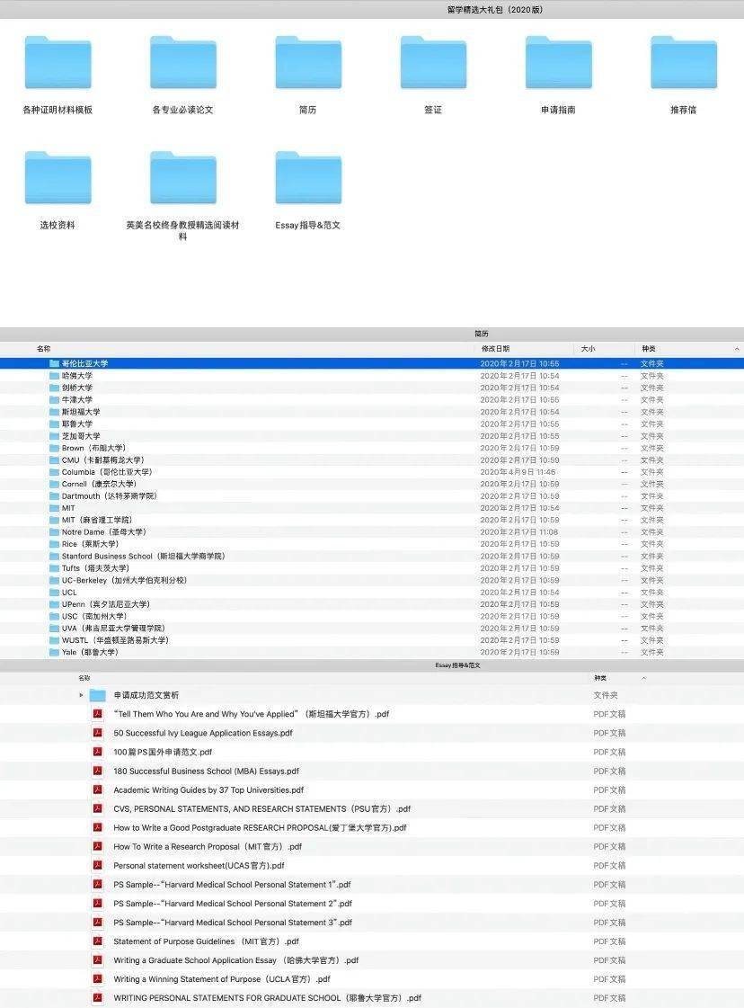
Task: Click PDF icon of Harvard Medical Personal Statement 1
Action: click(98, 885)
